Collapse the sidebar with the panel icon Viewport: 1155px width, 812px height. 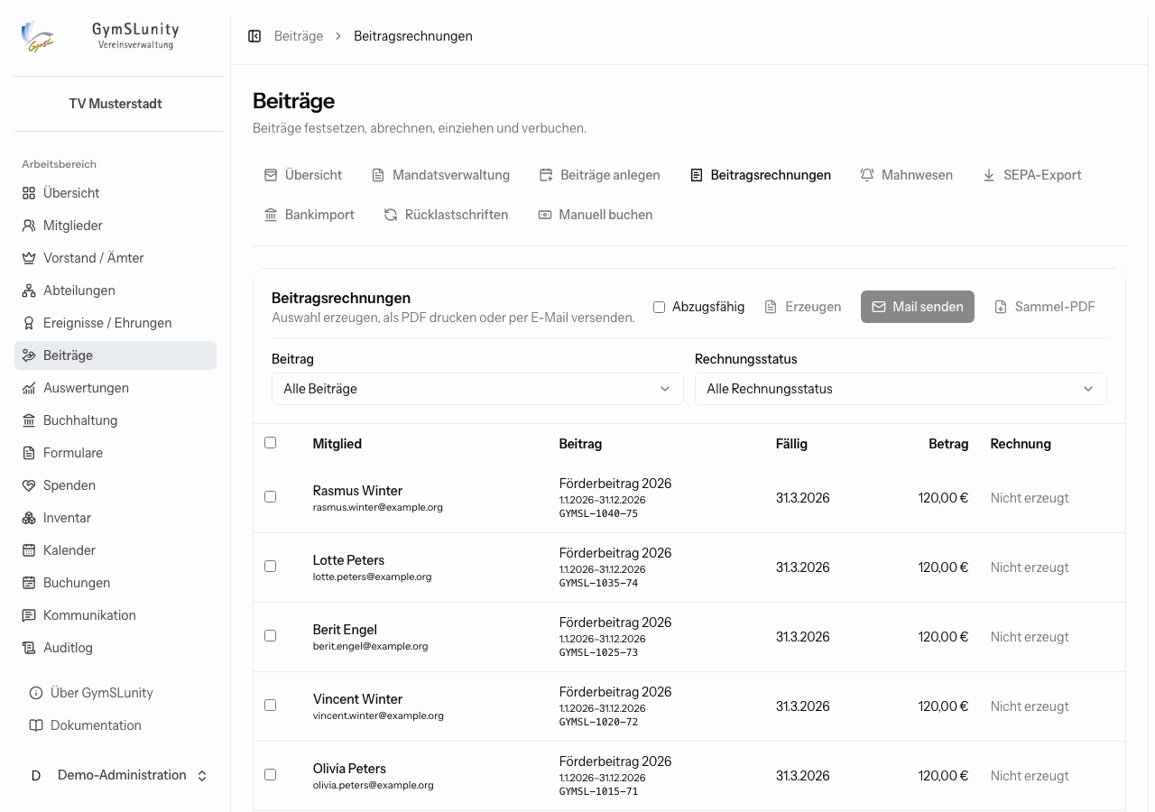(254, 36)
